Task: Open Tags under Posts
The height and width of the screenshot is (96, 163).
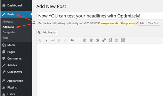Action: (x=5, y=38)
